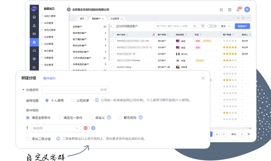Click the 新建客户 button
Viewport: 271px width, 161px height.
point(242,26)
